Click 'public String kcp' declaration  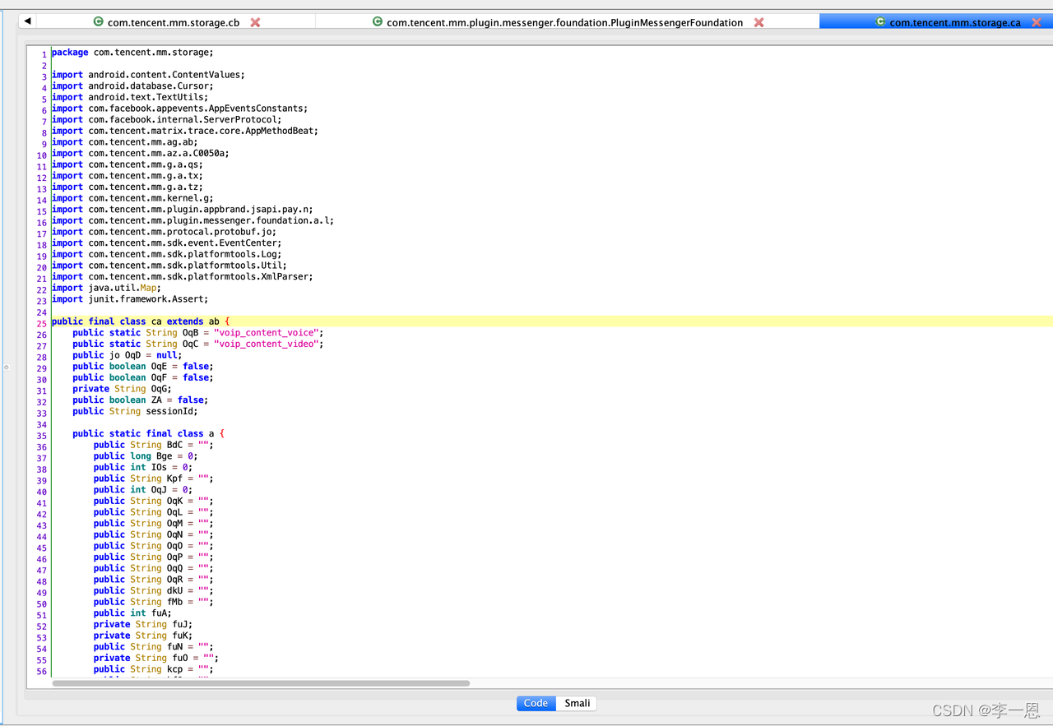(154, 670)
